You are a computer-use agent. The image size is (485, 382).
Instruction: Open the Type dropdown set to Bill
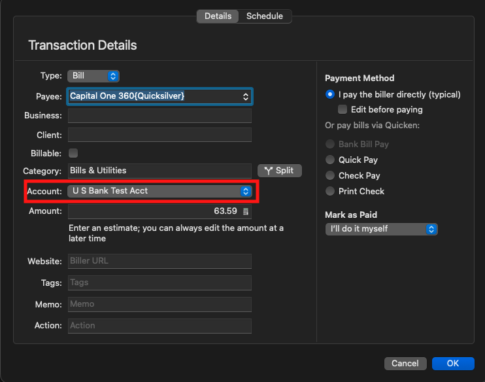point(93,76)
